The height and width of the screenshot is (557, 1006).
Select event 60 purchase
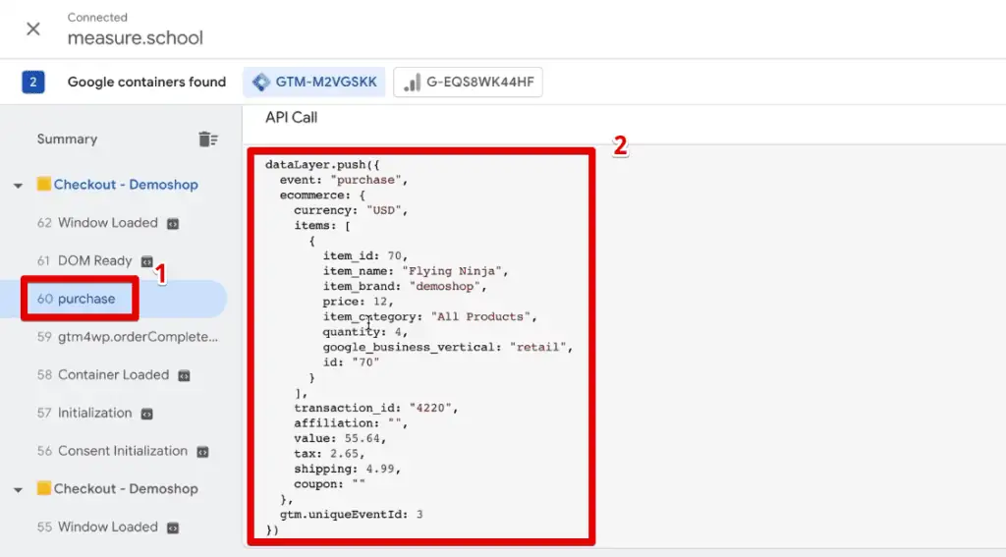coord(77,299)
